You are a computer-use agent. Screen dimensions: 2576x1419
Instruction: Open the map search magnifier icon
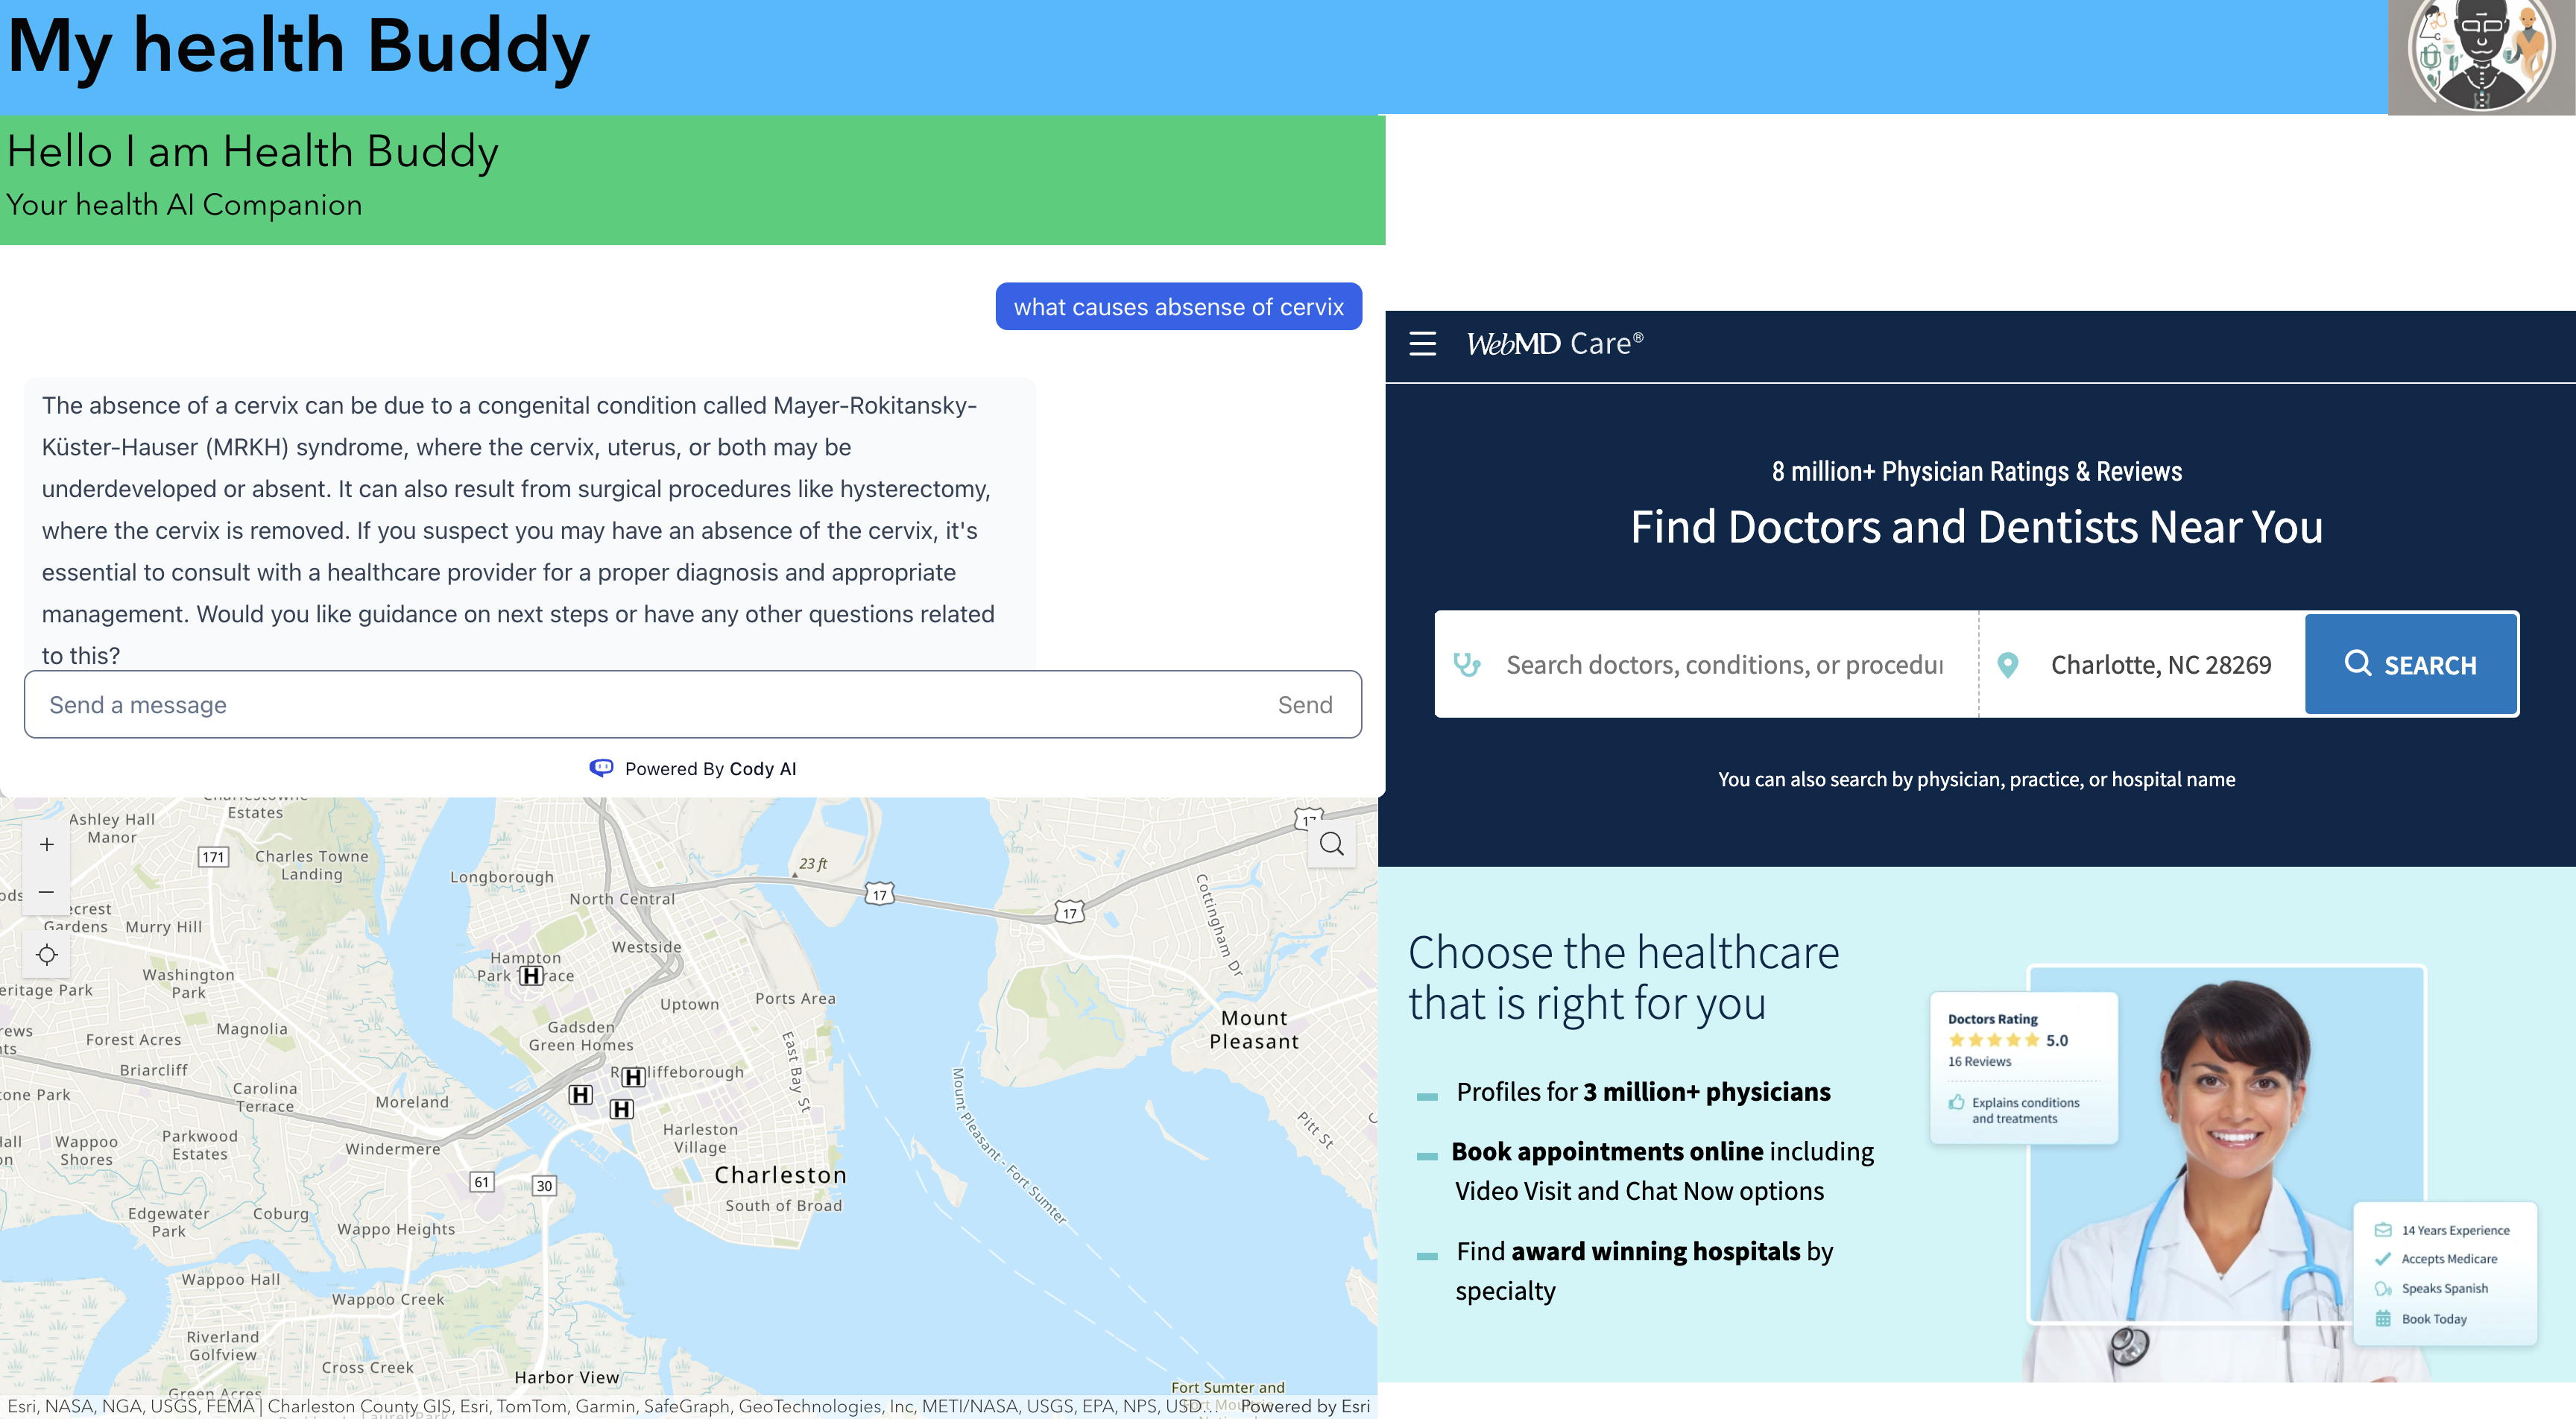pos(1331,845)
